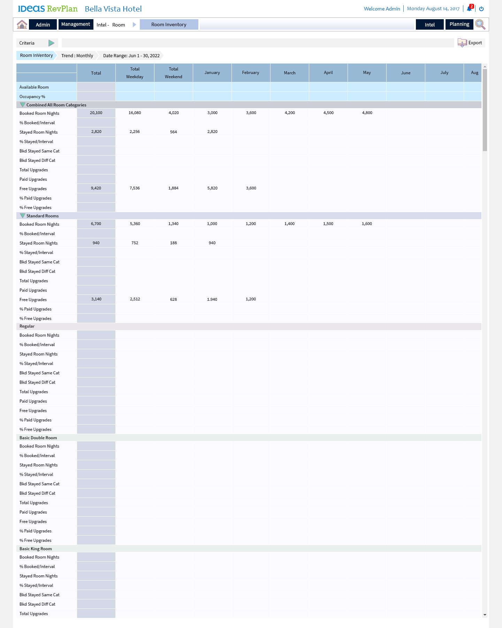This screenshot has height=628, width=502.
Task: Click the Date Range Jun 1-30 breadcrumb
Action: (131, 56)
